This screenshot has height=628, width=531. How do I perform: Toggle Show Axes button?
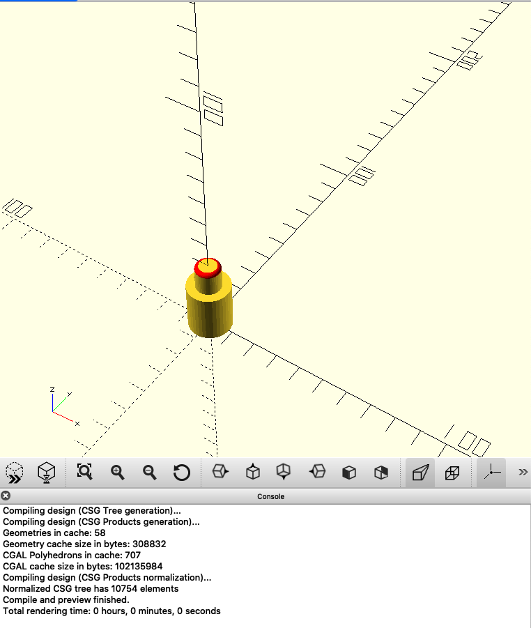(491, 473)
